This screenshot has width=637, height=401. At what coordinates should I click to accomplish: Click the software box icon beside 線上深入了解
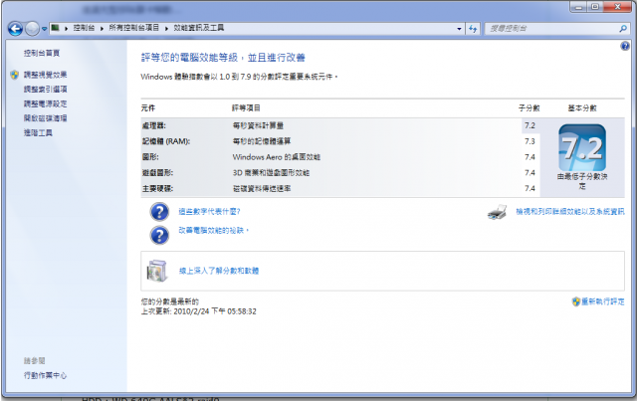(157, 271)
